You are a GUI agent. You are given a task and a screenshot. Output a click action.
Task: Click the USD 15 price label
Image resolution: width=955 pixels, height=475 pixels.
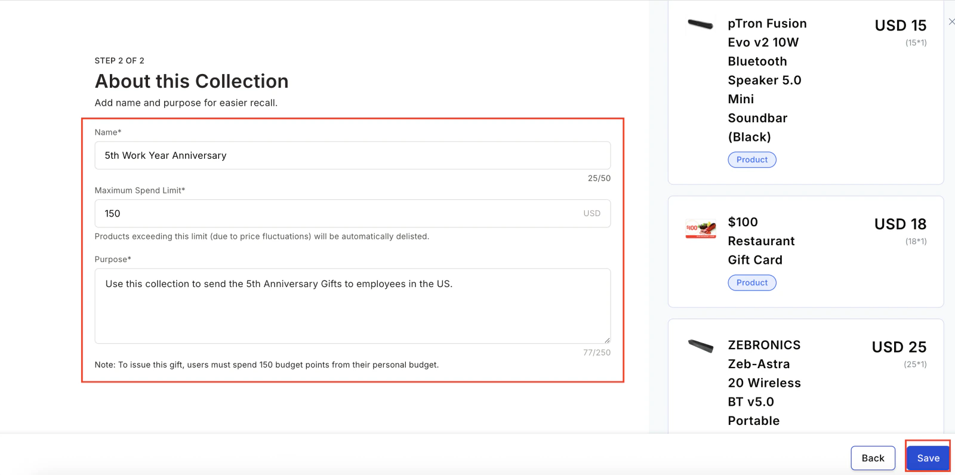[x=900, y=26]
